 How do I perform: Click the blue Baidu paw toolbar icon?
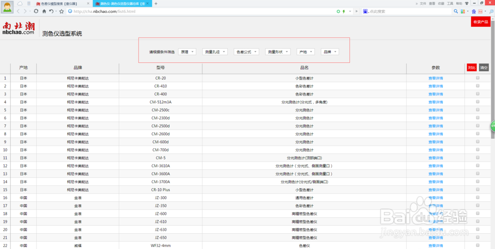pyautogui.click(x=474, y=11)
